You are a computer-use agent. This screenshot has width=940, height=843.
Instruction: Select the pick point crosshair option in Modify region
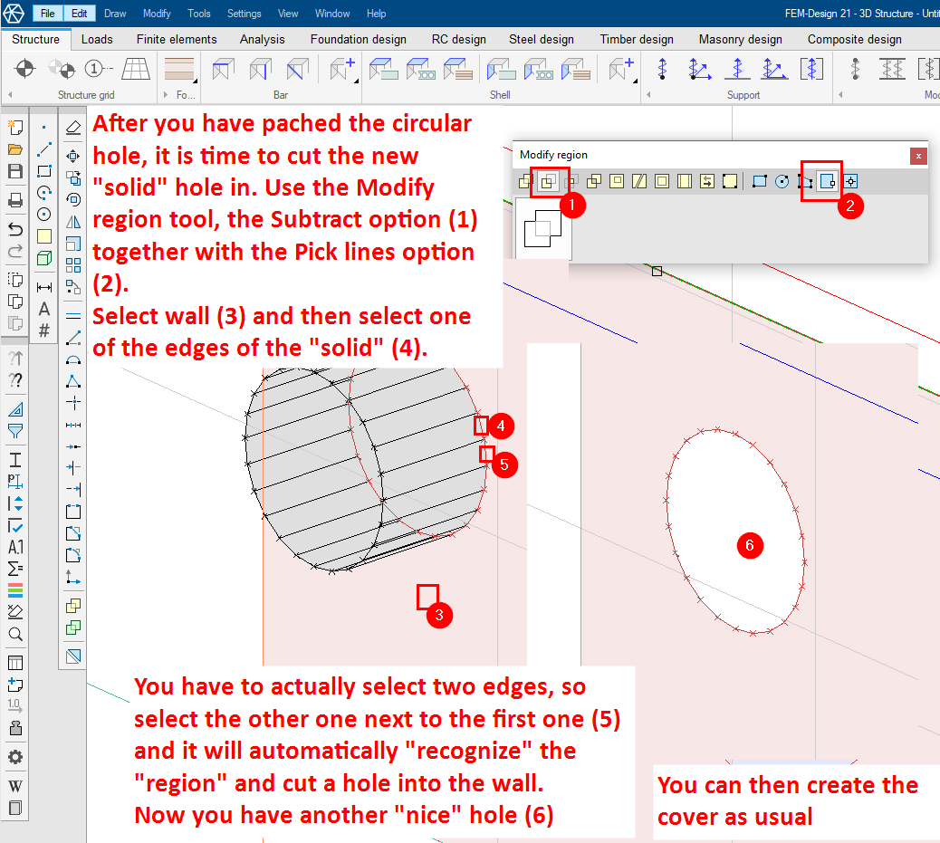coord(850,182)
